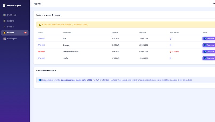
Task: Click the Invoice Agent title
Action: pyautogui.click(x=14, y=6)
